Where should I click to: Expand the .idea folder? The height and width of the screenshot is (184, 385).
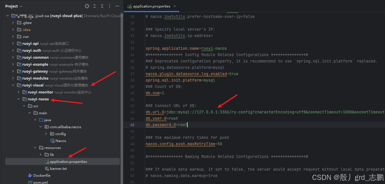point(13,30)
